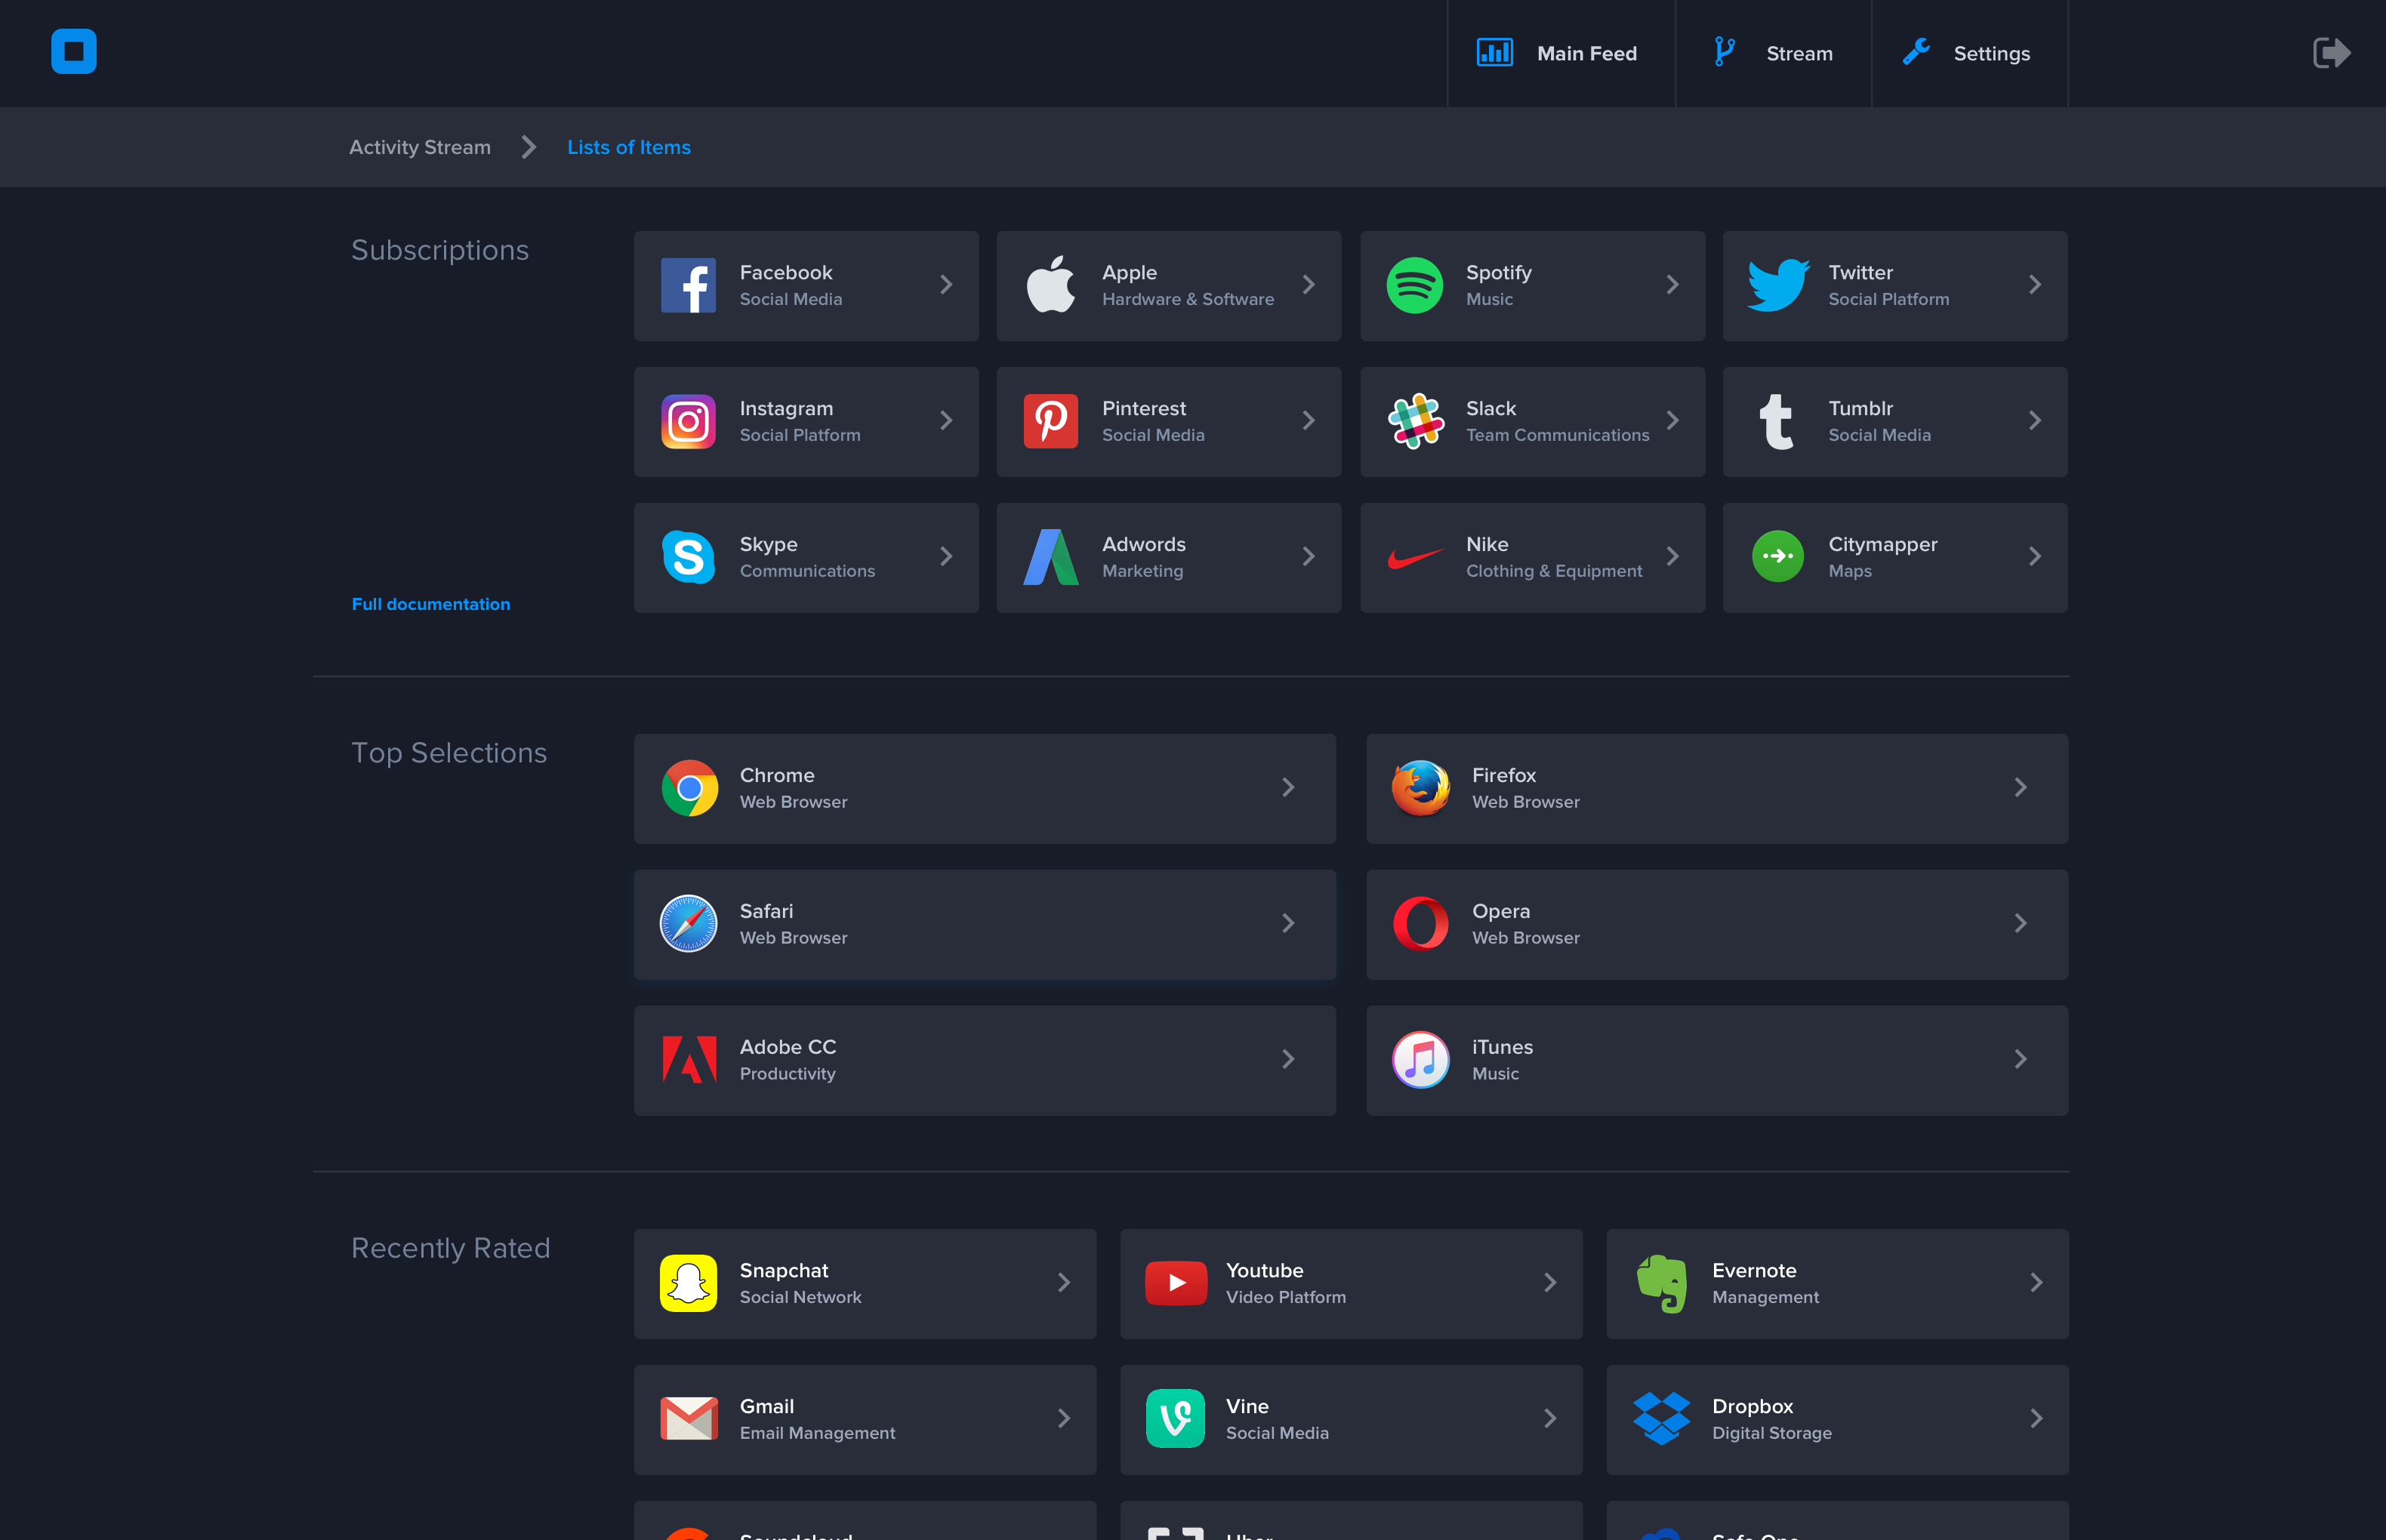The height and width of the screenshot is (1540, 2386).
Task: Click the Slack hashtag icon
Action: click(x=1415, y=421)
